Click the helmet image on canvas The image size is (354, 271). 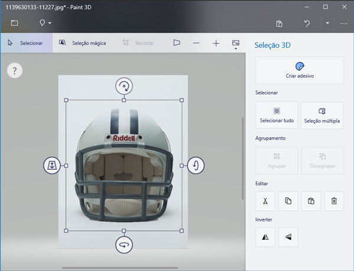tap(124, 166)
